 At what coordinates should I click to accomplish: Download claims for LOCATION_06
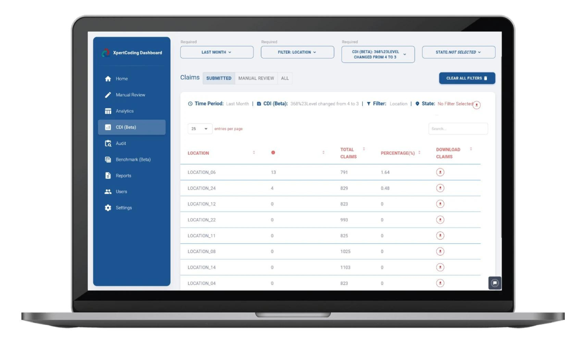[440, 172]
